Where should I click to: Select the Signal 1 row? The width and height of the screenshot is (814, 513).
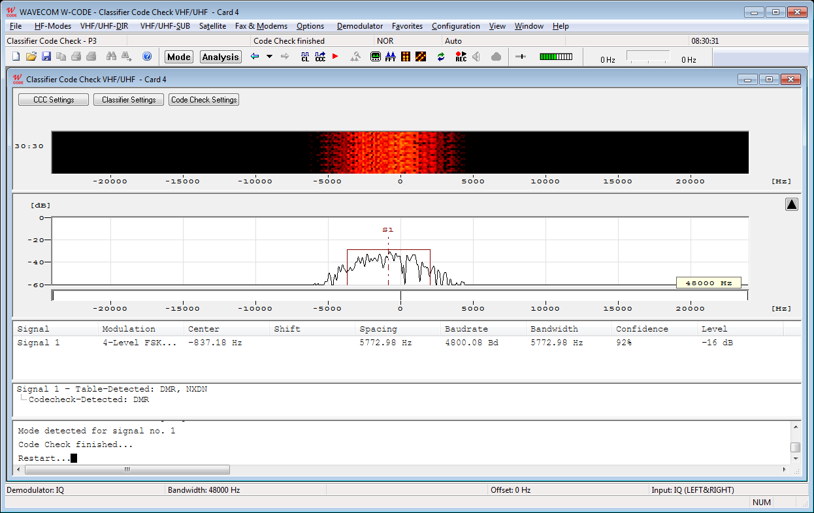(407, 343)
